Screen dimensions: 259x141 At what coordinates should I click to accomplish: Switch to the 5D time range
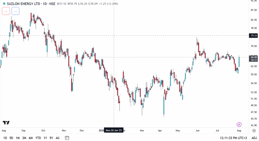pyautogui.click(x=11, y=138)
